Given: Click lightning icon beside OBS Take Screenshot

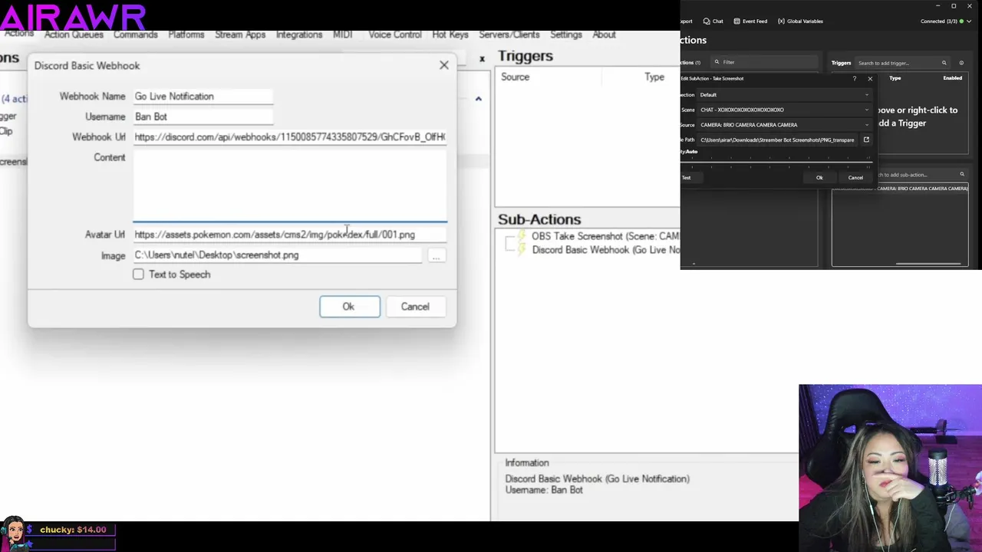Looking at the screenshot, I should tap(522, 236).
